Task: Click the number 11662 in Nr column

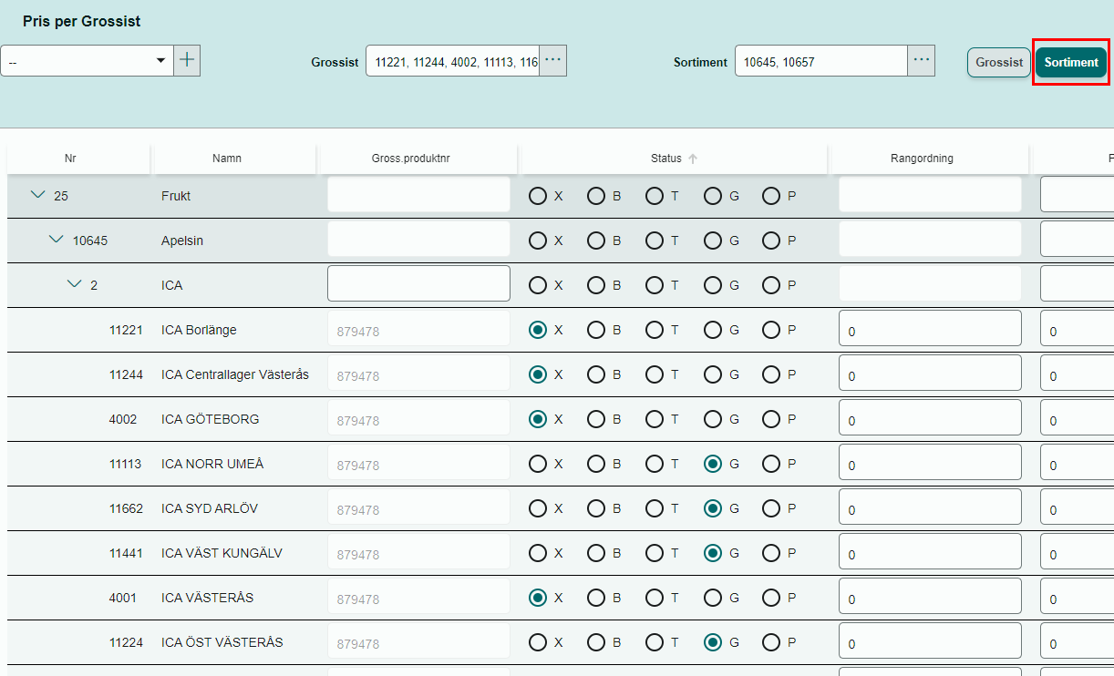Action: (x=126, y=508)
